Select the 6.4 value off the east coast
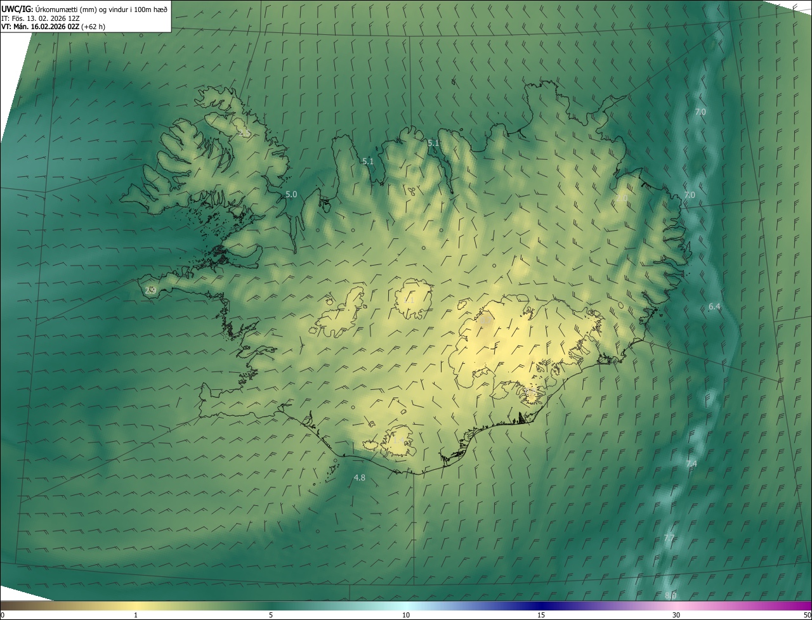The width and height of the screenshot is (812, 620). (x=714, y=307)
